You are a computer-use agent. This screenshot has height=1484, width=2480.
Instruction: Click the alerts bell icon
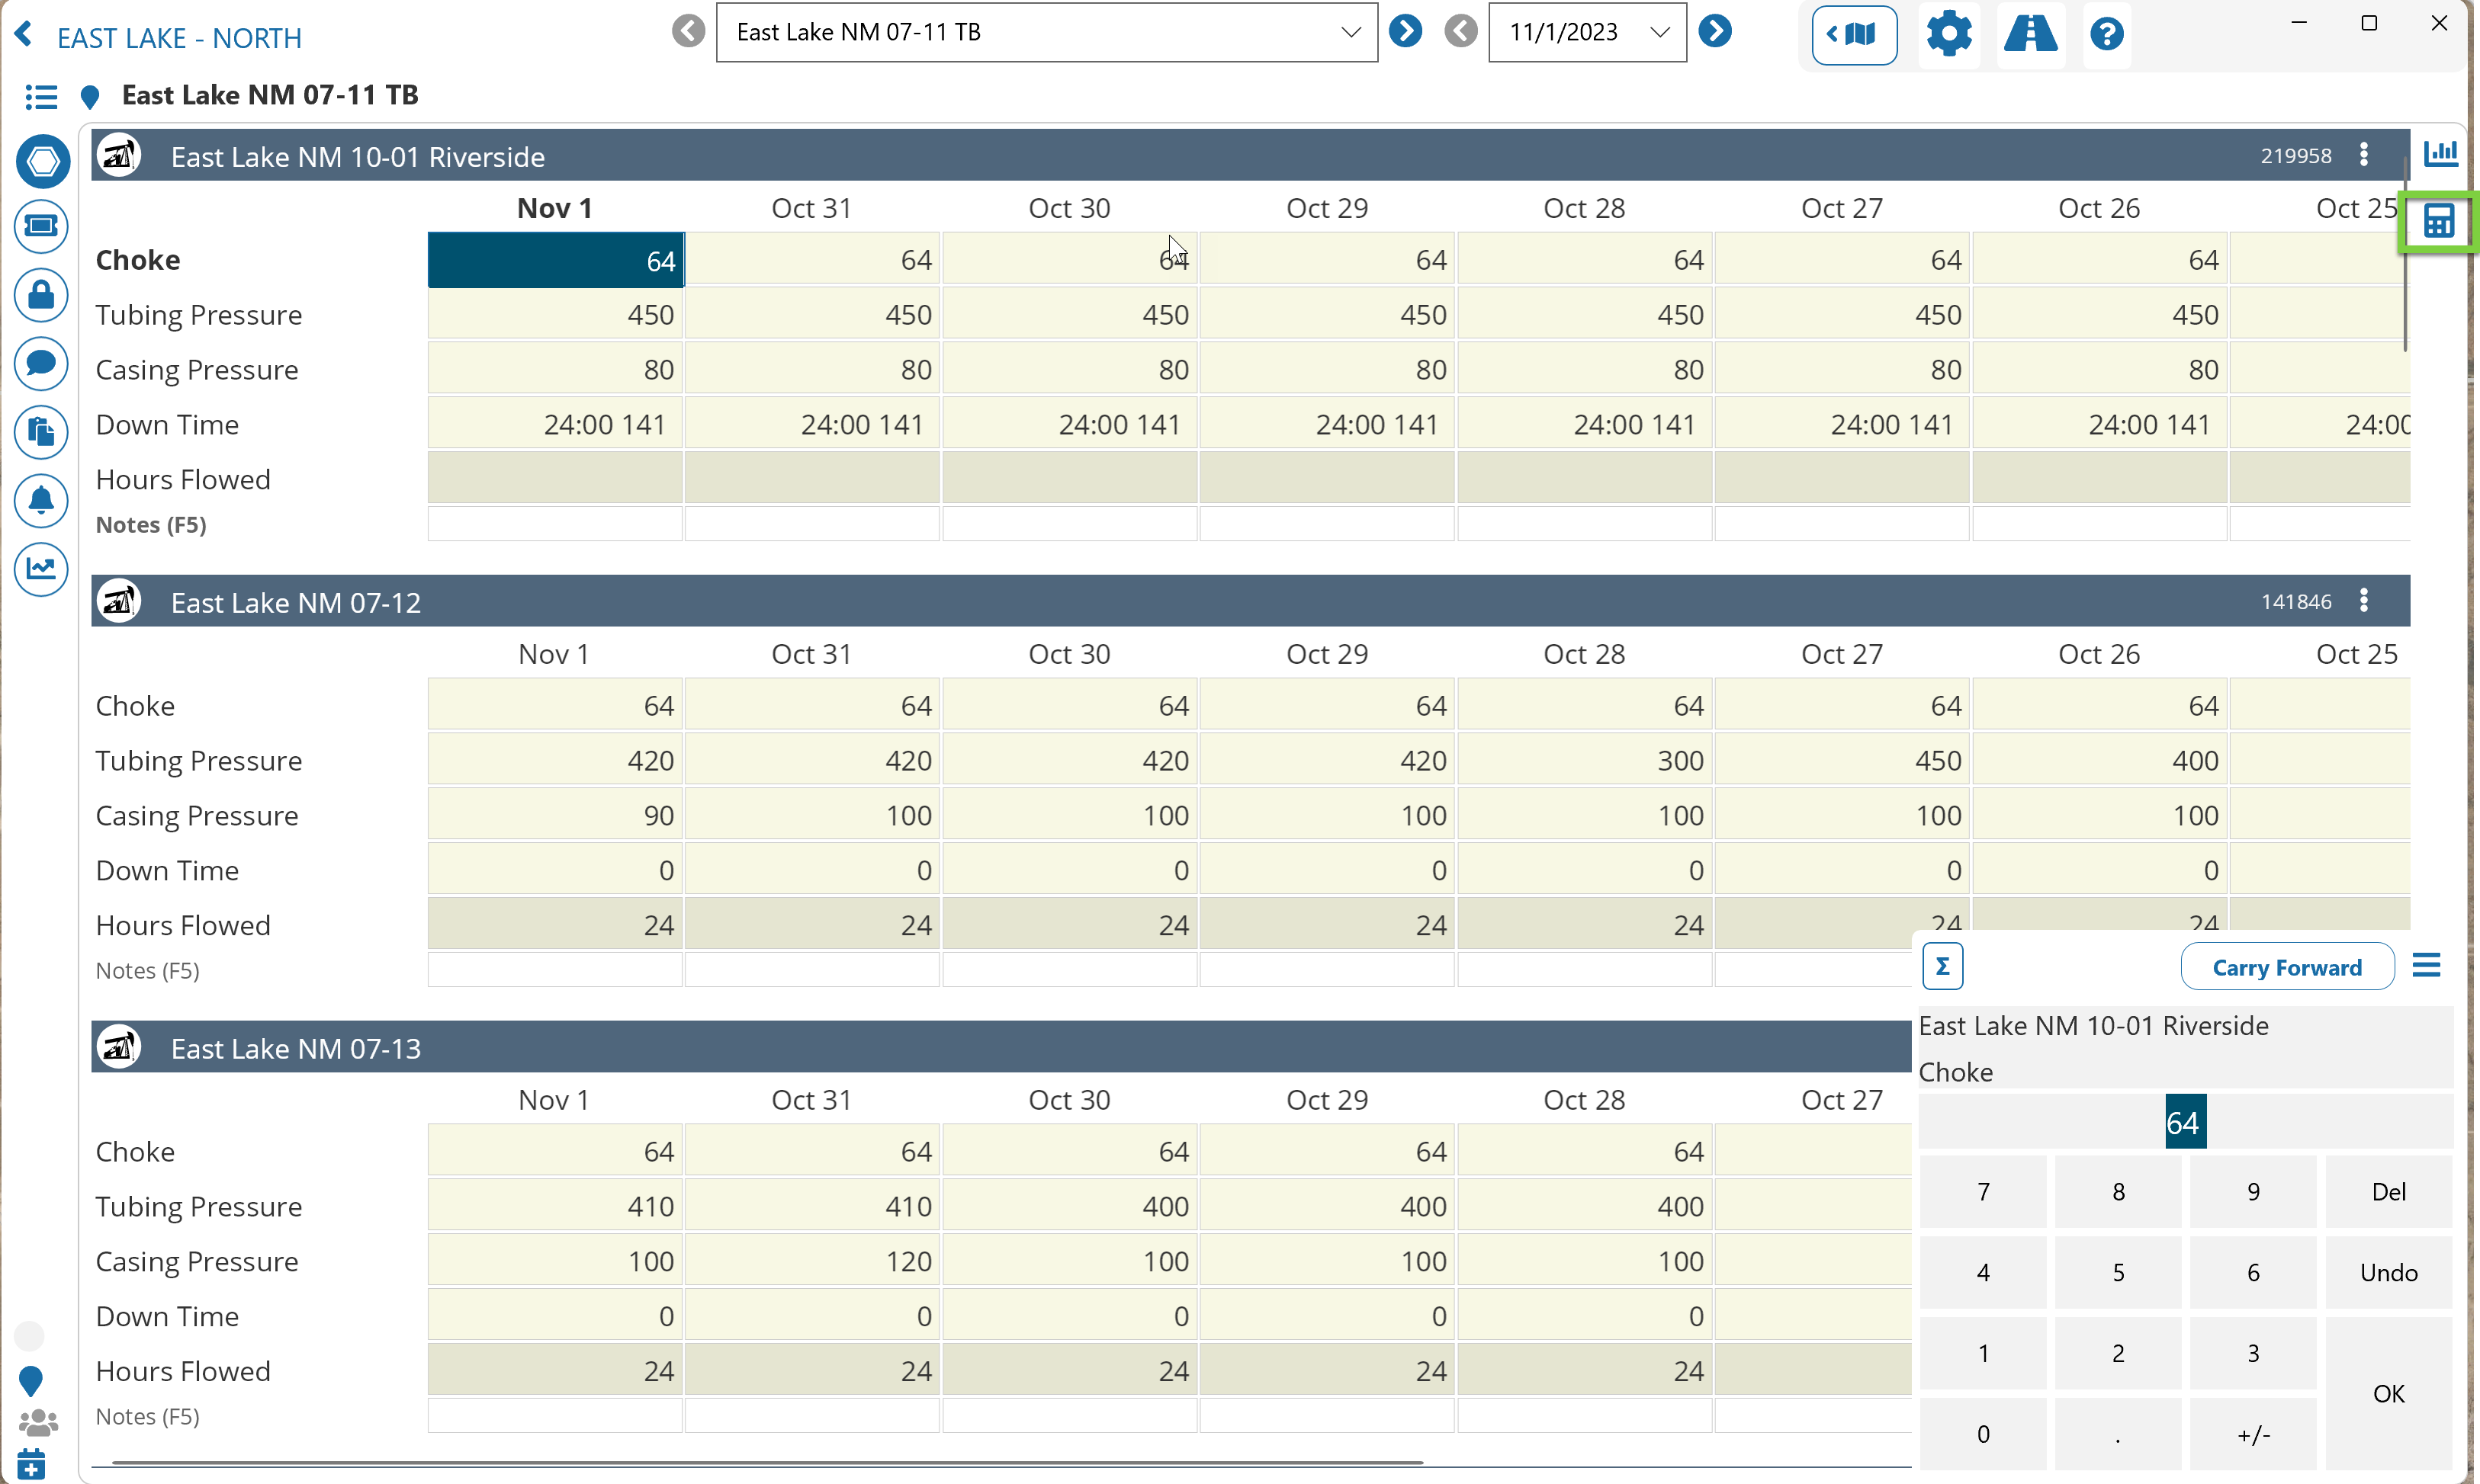[41, 500]
